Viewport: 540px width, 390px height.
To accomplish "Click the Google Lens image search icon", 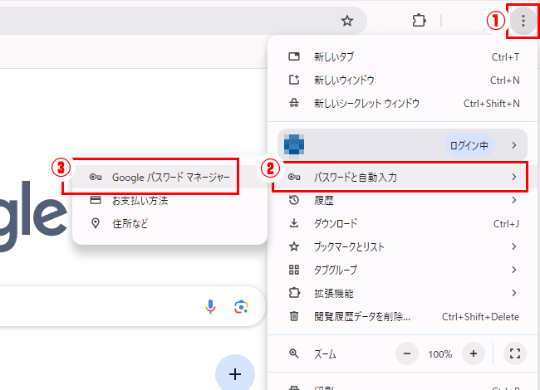I will (x=241, y=307).
